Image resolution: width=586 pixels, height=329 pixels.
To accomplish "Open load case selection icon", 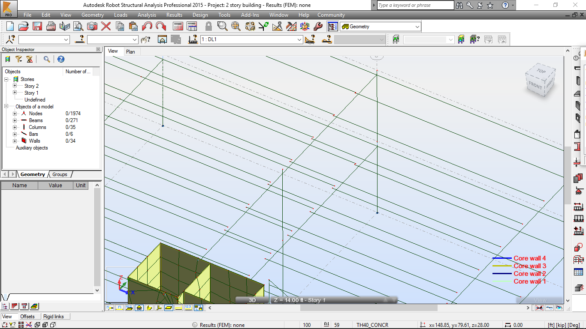I will [193, 39].
